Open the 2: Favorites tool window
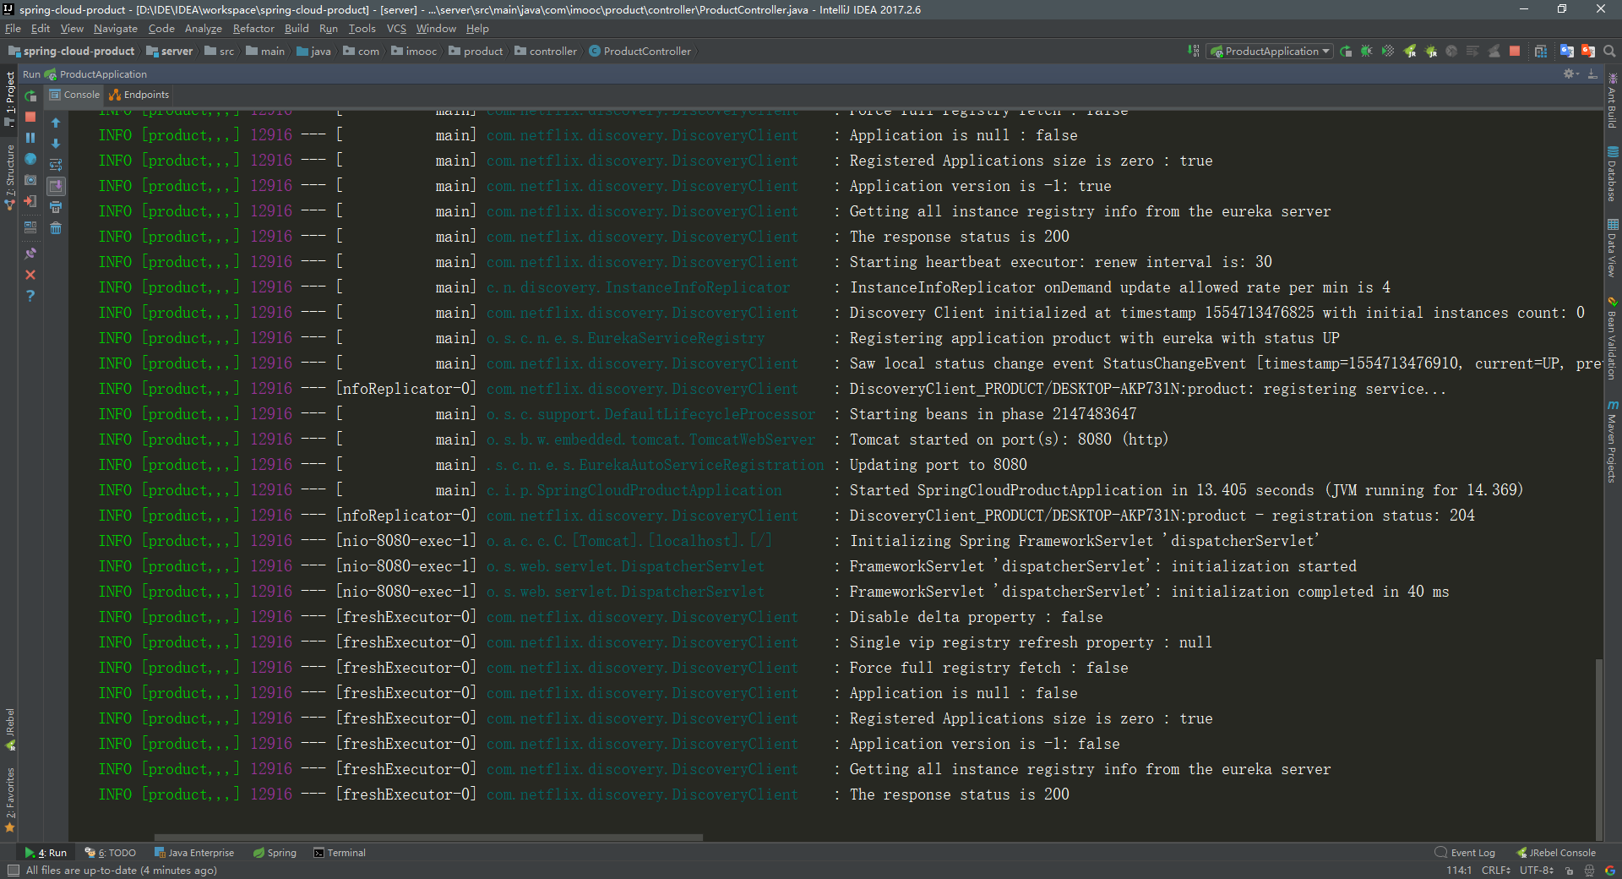This screenshot has height=879, width=1622. pos(9,800)
